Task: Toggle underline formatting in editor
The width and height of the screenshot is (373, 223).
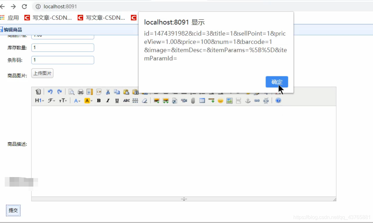Action: [117, 101]
